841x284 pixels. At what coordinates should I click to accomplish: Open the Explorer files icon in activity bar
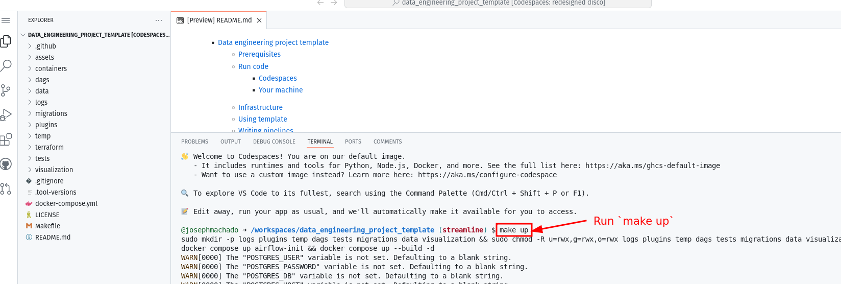point(6,41)
